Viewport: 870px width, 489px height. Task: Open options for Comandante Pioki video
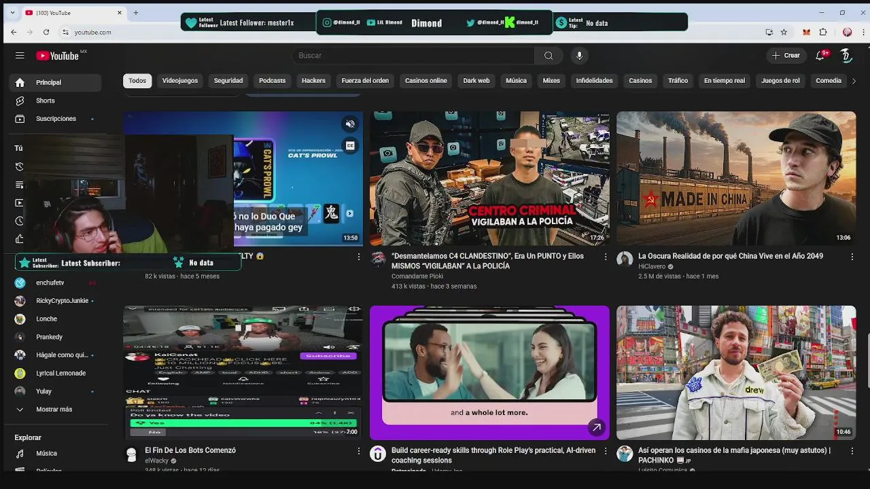(x=606, y=257)
